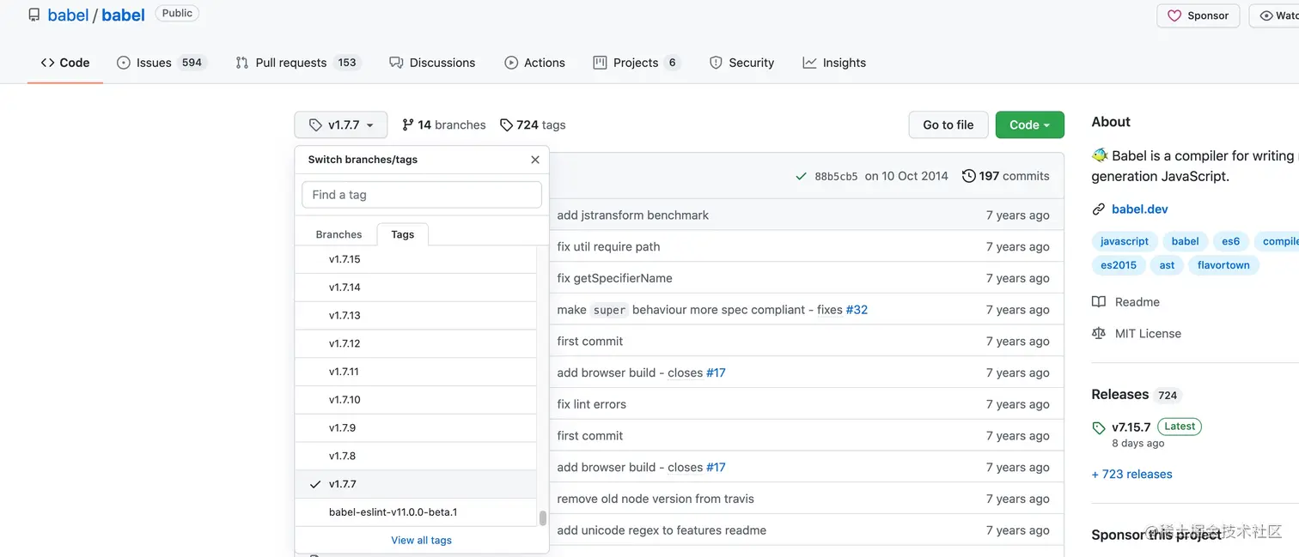Open the 14 branches link

point(444,125)
